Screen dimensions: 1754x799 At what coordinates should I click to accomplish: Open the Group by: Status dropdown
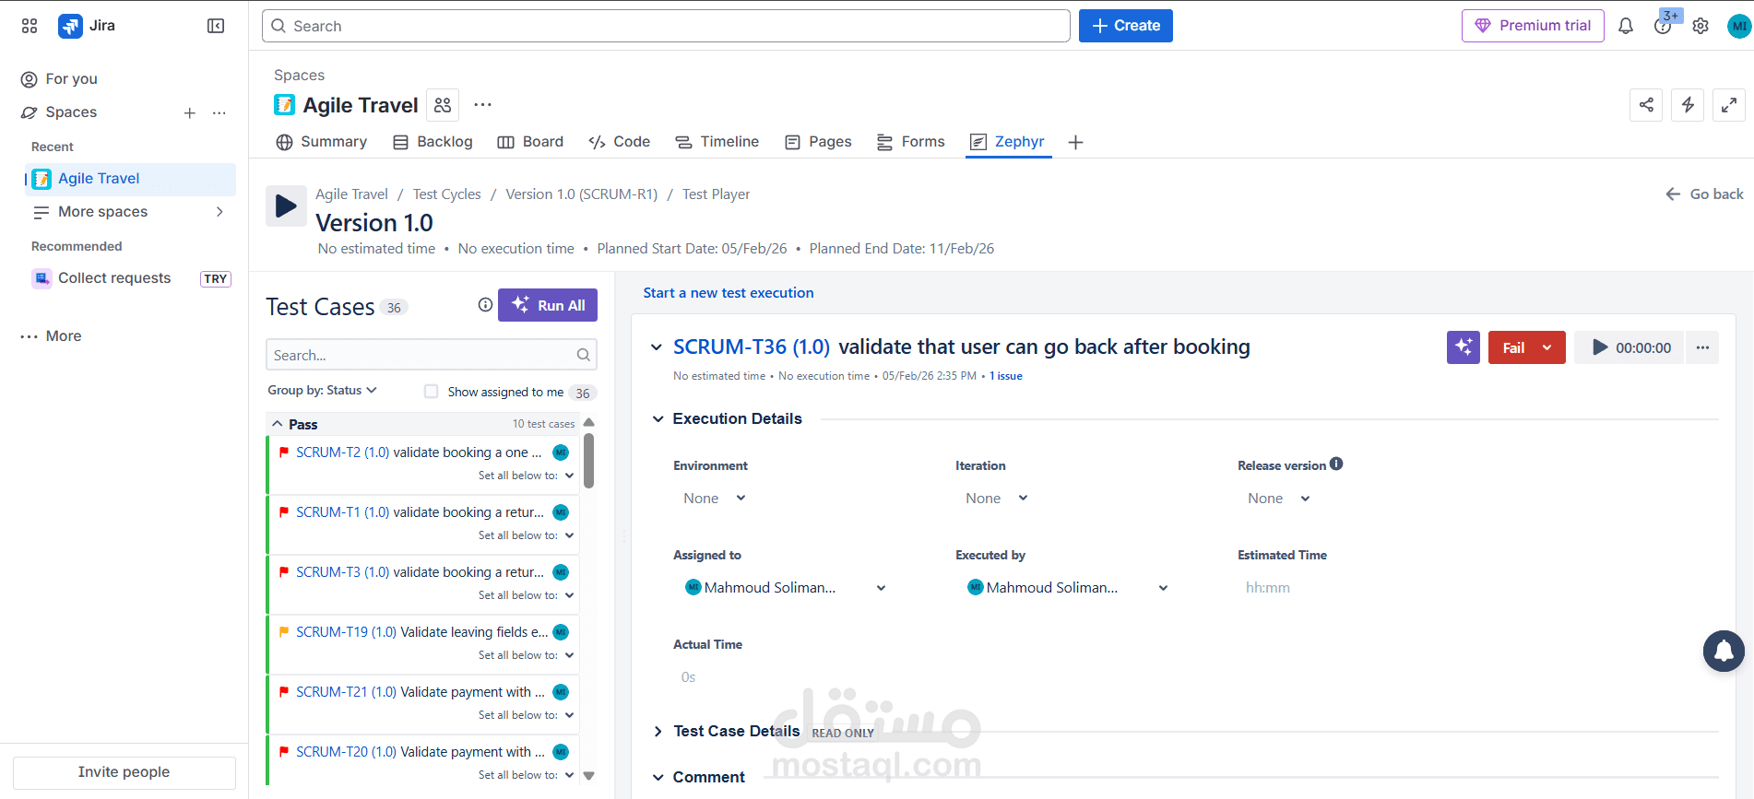[x=323, y=391]
